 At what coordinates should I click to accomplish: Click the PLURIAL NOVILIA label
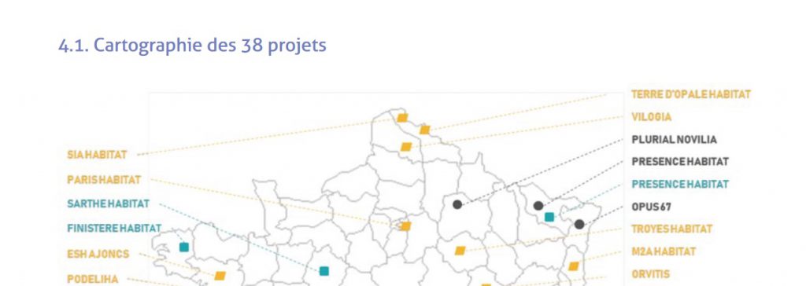674,140
